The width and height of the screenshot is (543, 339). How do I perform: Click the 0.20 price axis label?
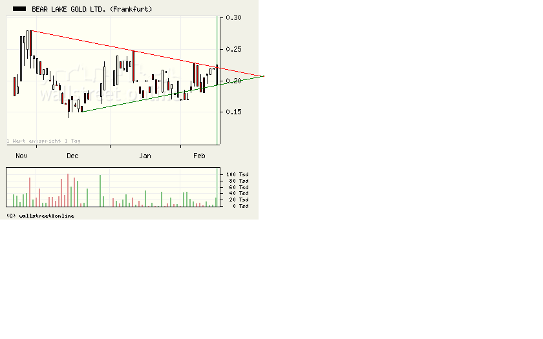tap(233, 81)
